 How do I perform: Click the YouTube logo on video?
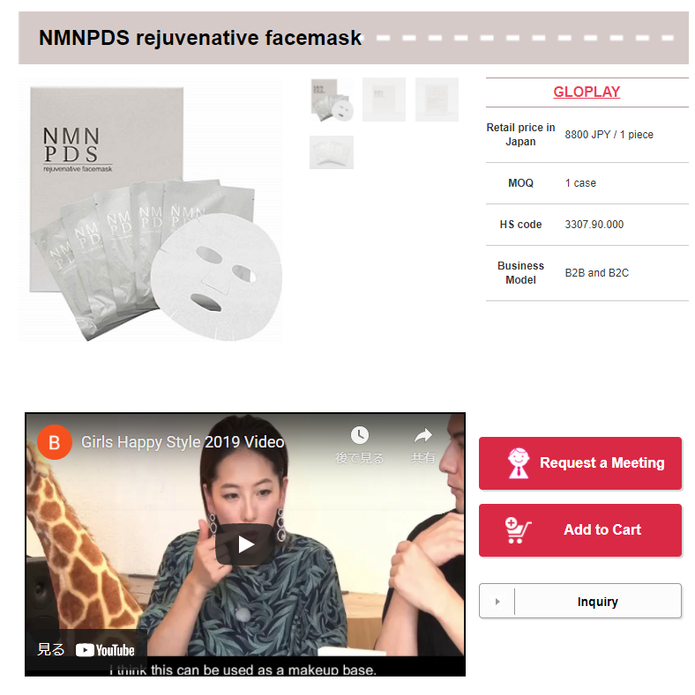(105, 650)
